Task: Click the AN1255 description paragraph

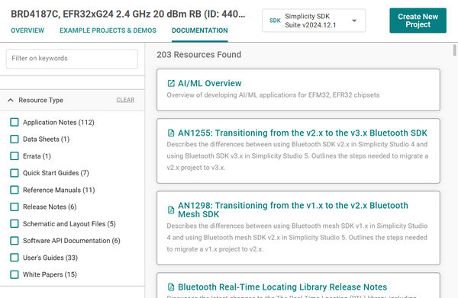Action: coord(298,156)
